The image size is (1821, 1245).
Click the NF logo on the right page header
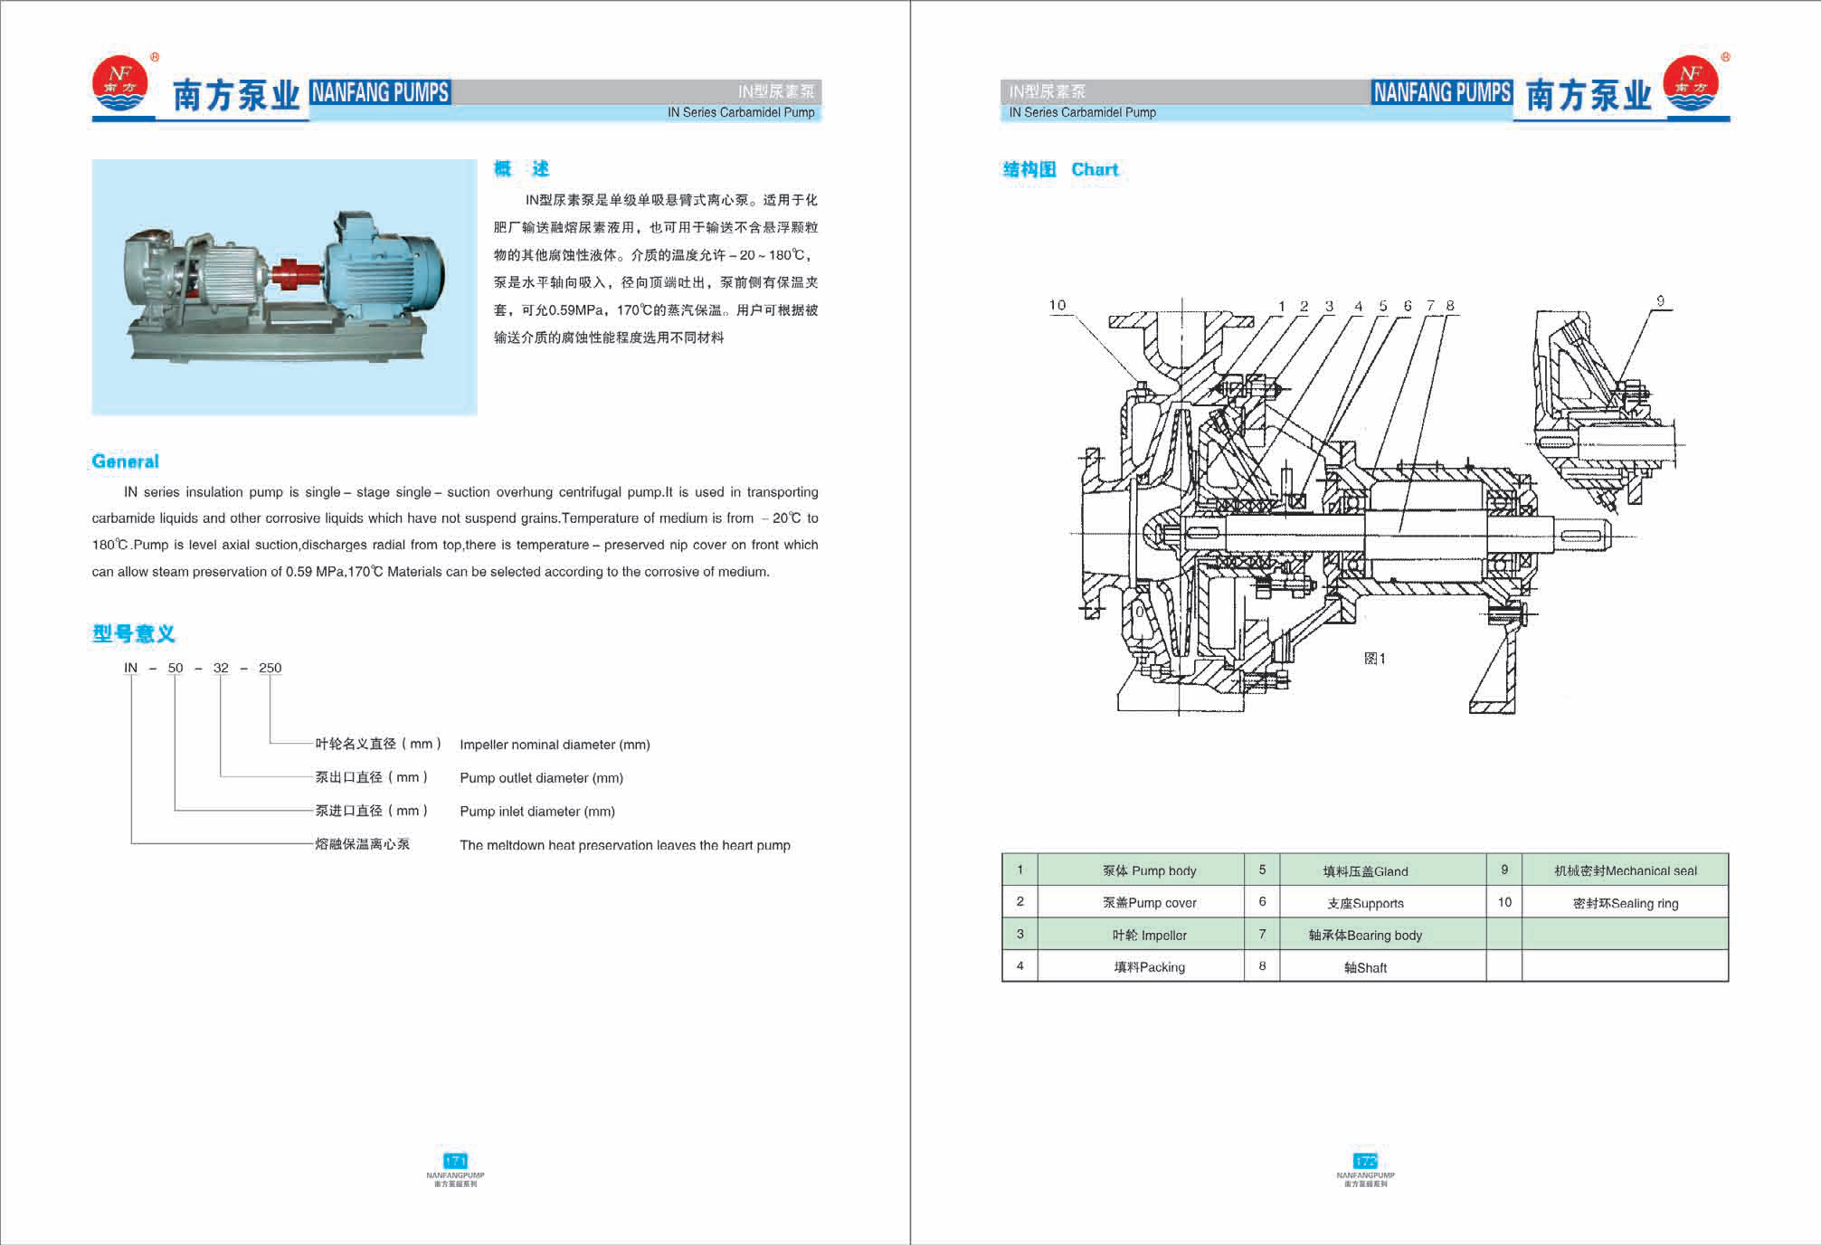1691,84
